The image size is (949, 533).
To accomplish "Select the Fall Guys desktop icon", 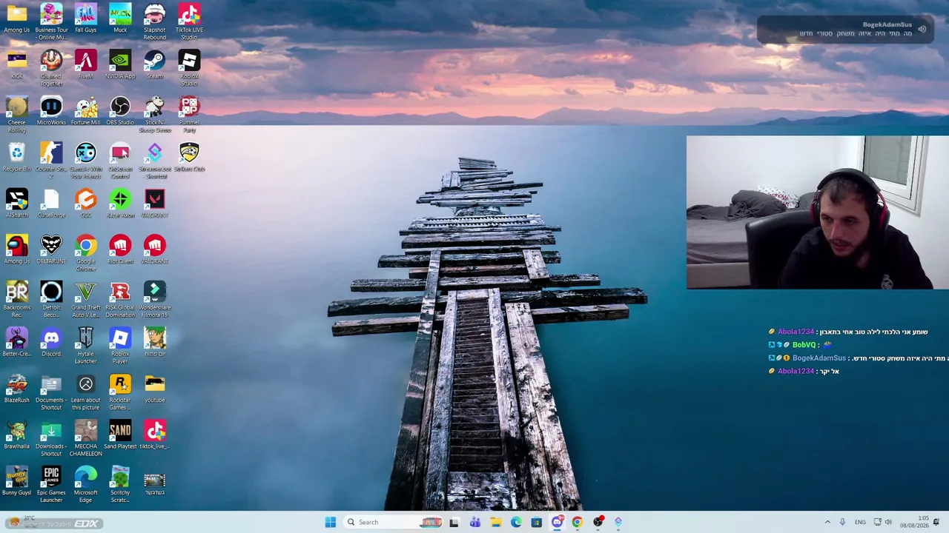I will pos(85,19).
